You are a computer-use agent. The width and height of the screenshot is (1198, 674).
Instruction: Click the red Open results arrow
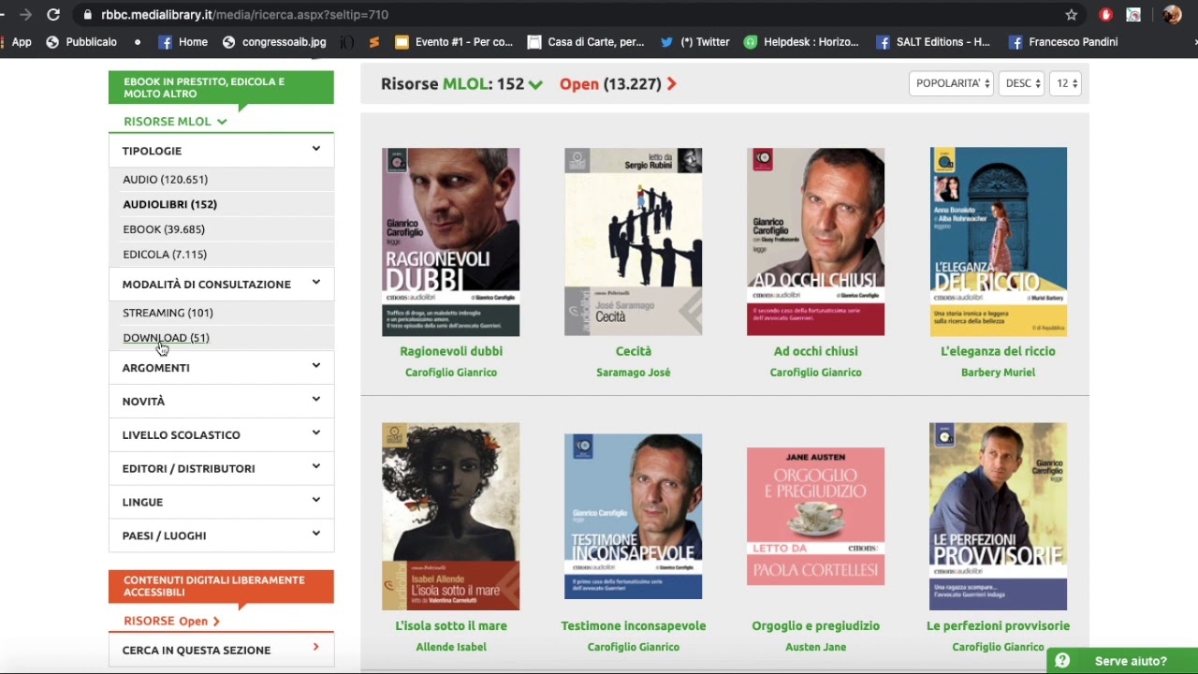click(x=671, y=84)
